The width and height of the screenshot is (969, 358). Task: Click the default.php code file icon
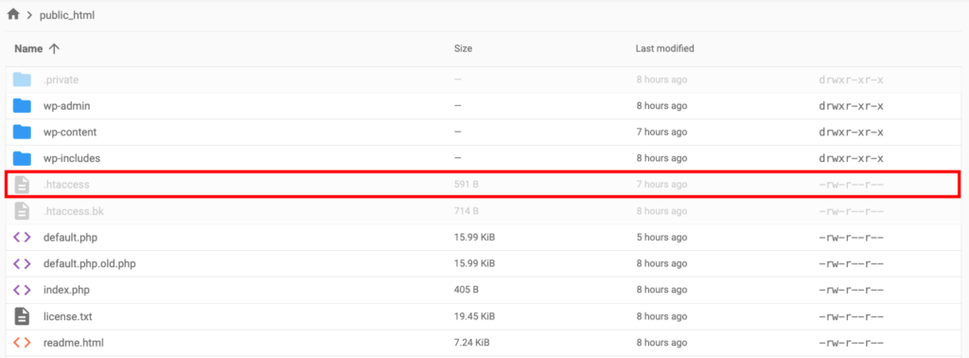point(23,238)
